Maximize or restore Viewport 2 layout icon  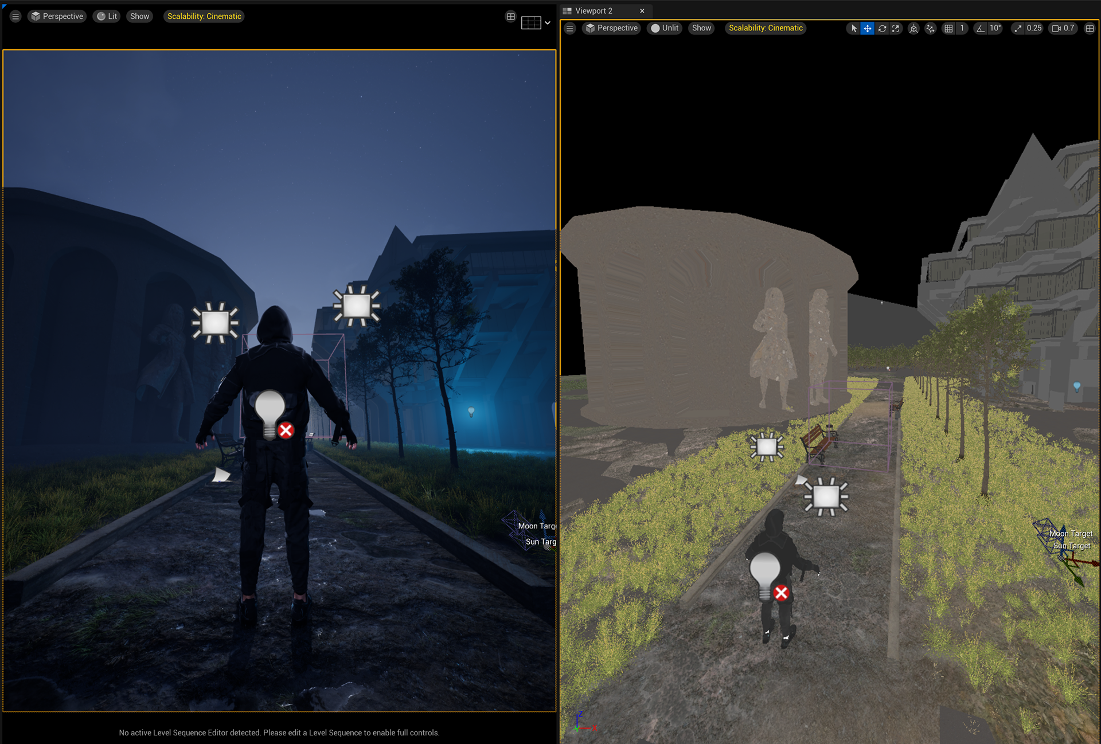click(x=1090, y=28)
